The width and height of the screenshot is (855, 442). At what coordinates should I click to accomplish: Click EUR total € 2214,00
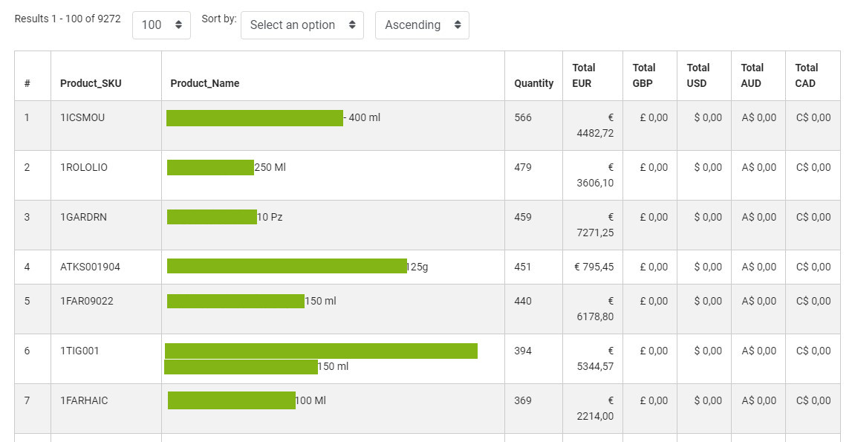point(595,409)
